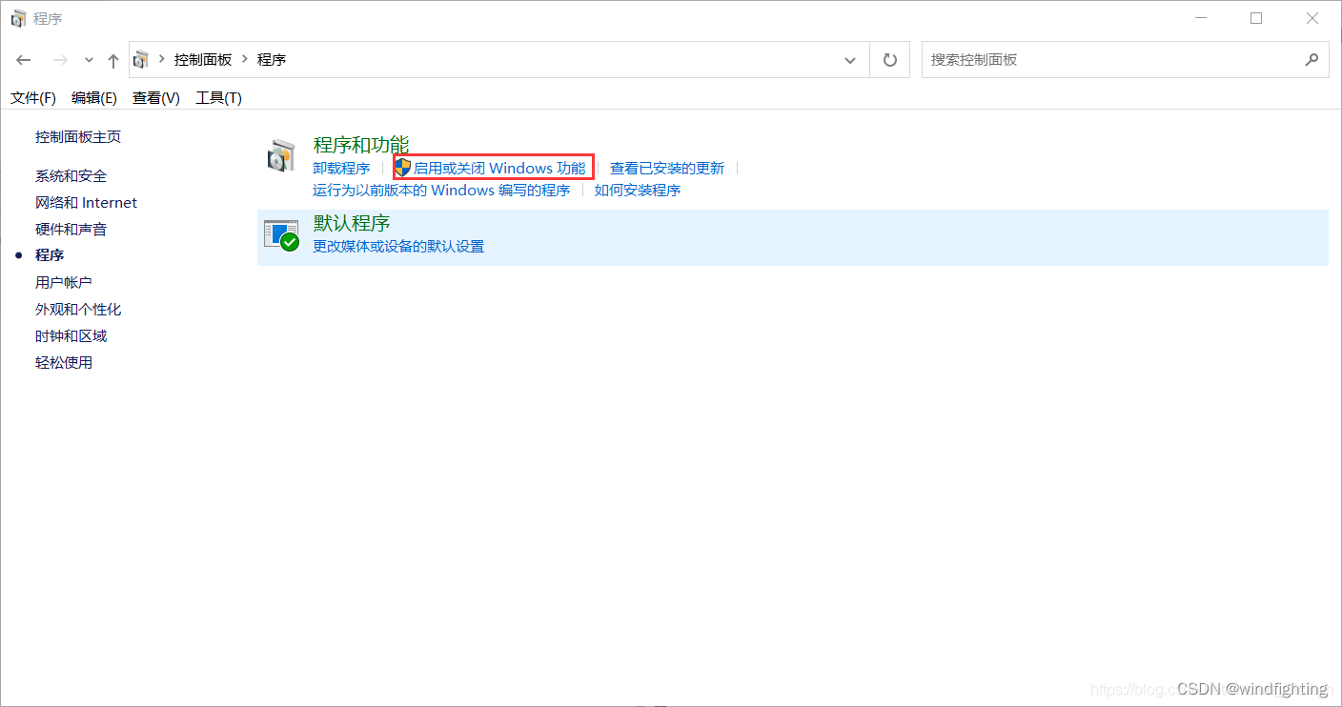Open 启用或关闭 Windows 功能
1342x707 pixels.
pyautogui.click(x=499, y=168)
